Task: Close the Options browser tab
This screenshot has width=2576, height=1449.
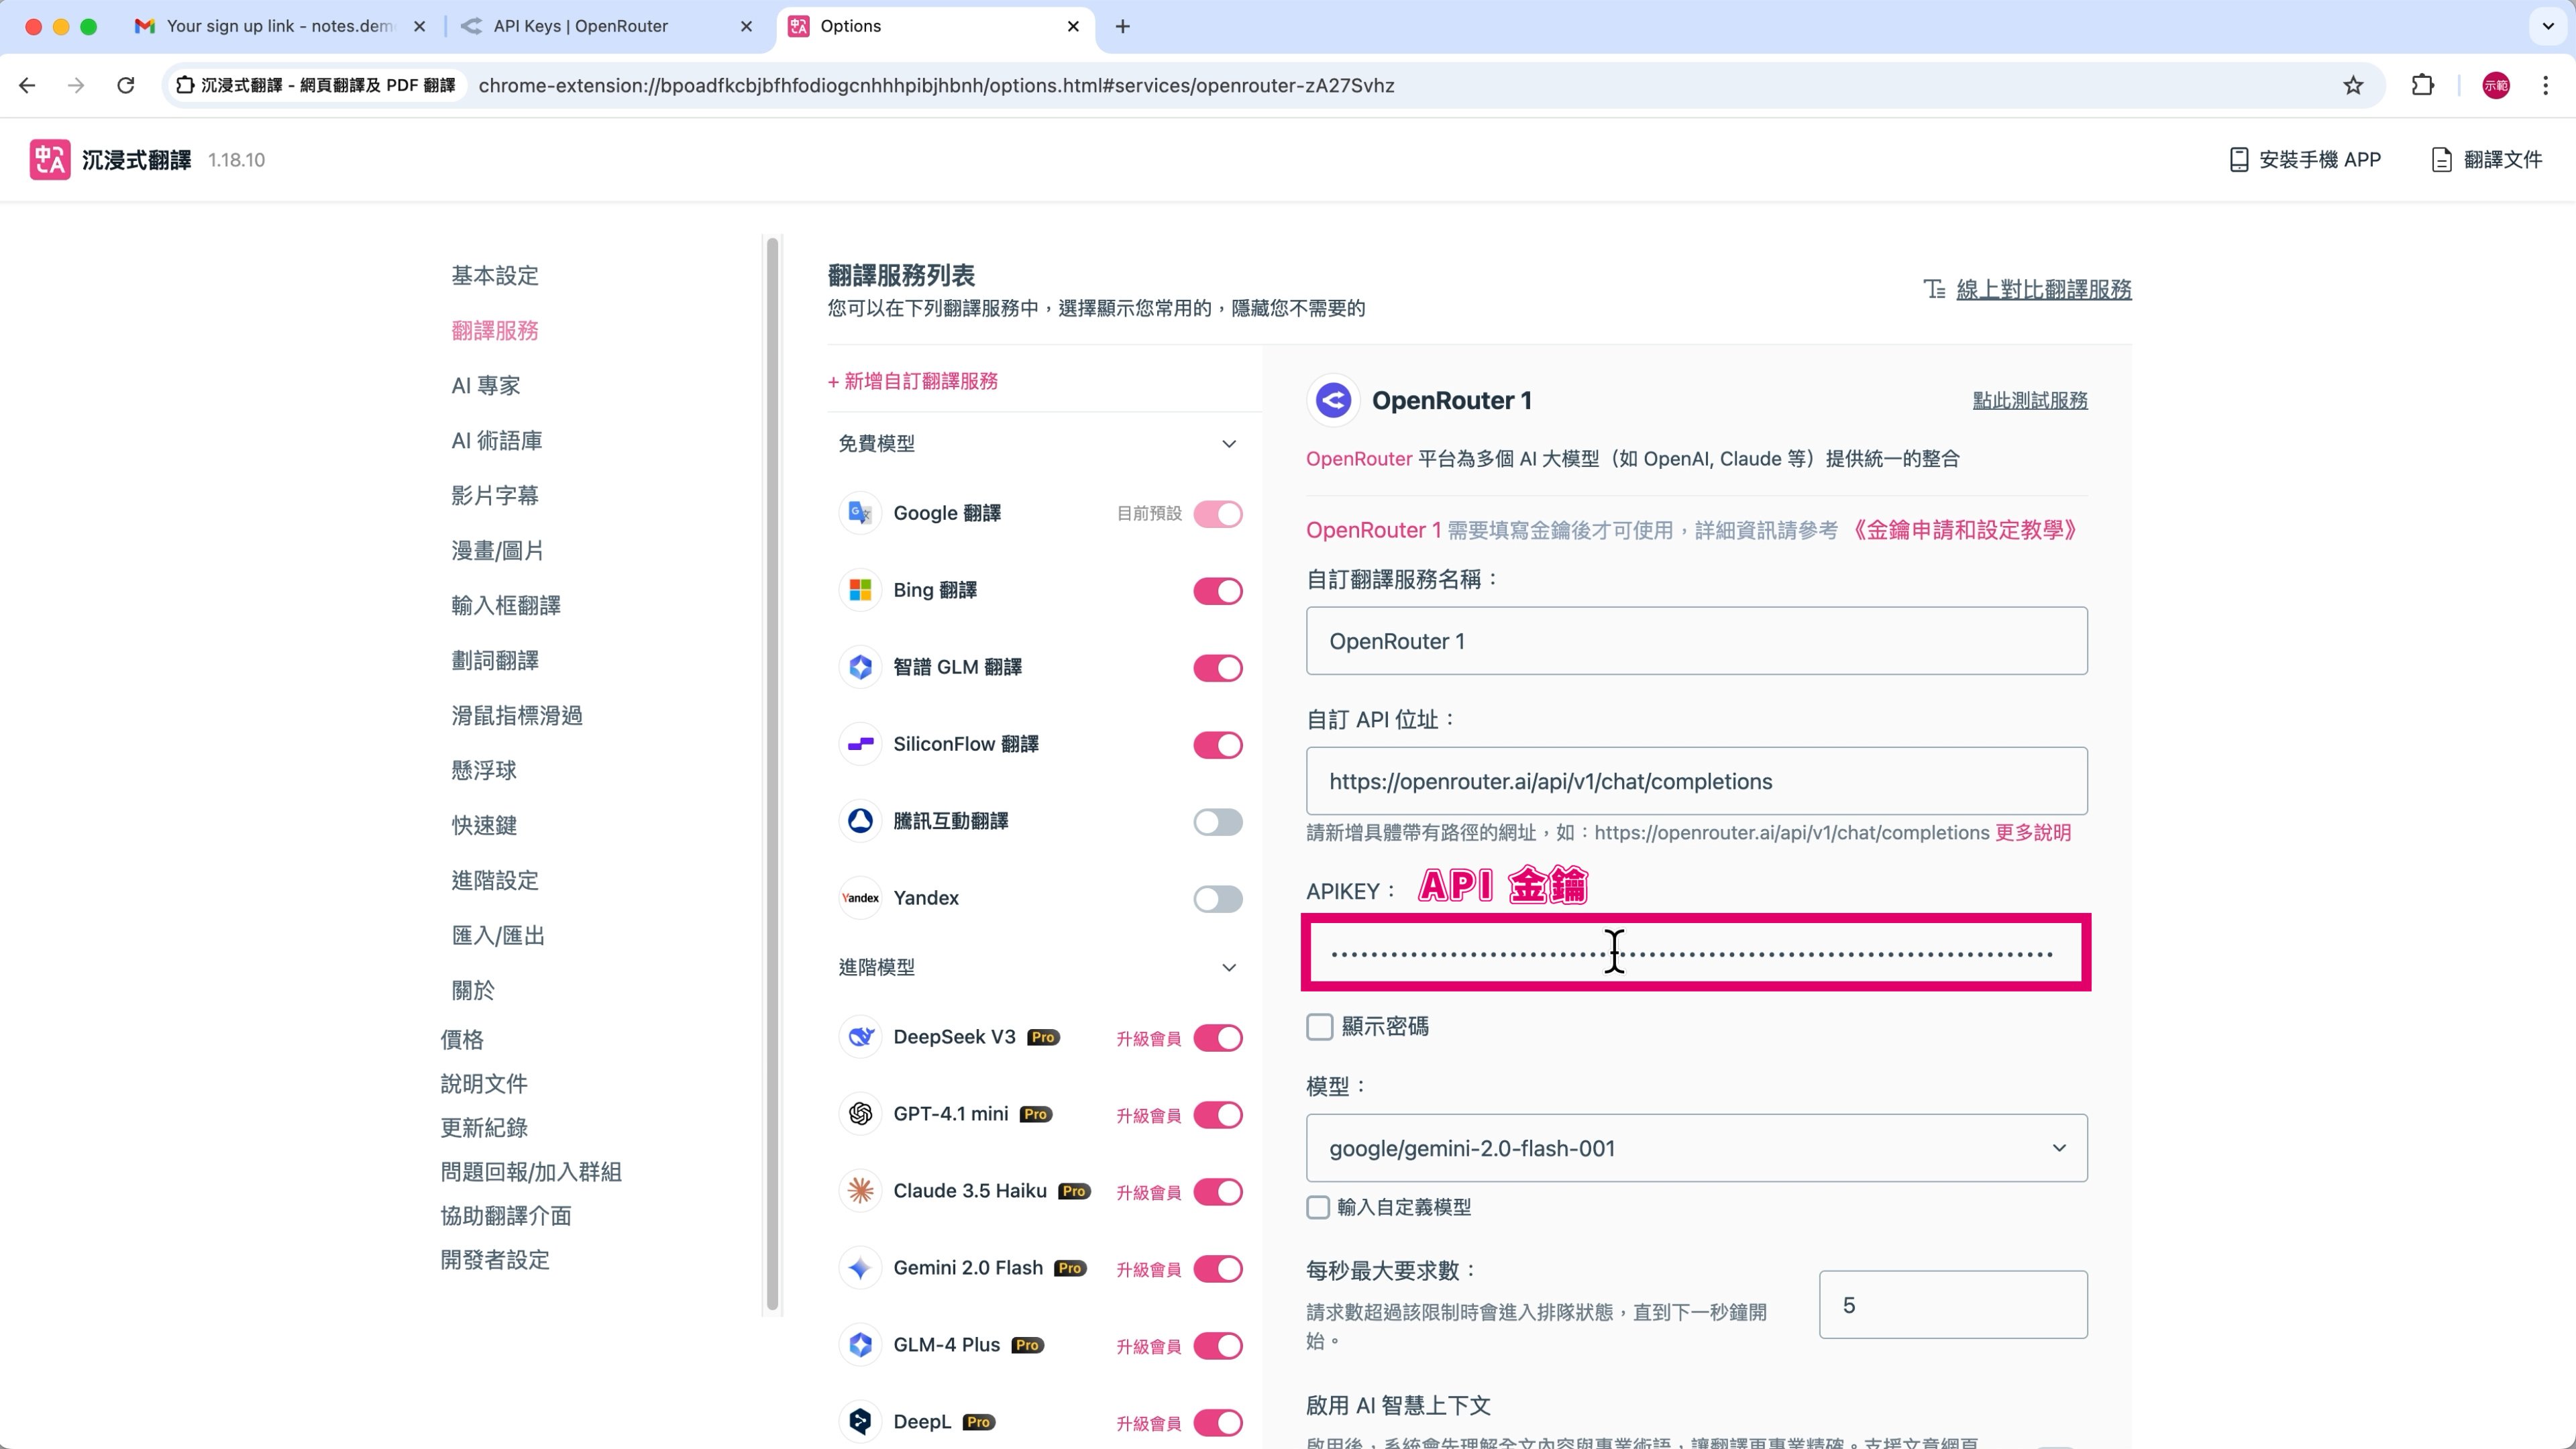Action: (x=1073, y=27)
